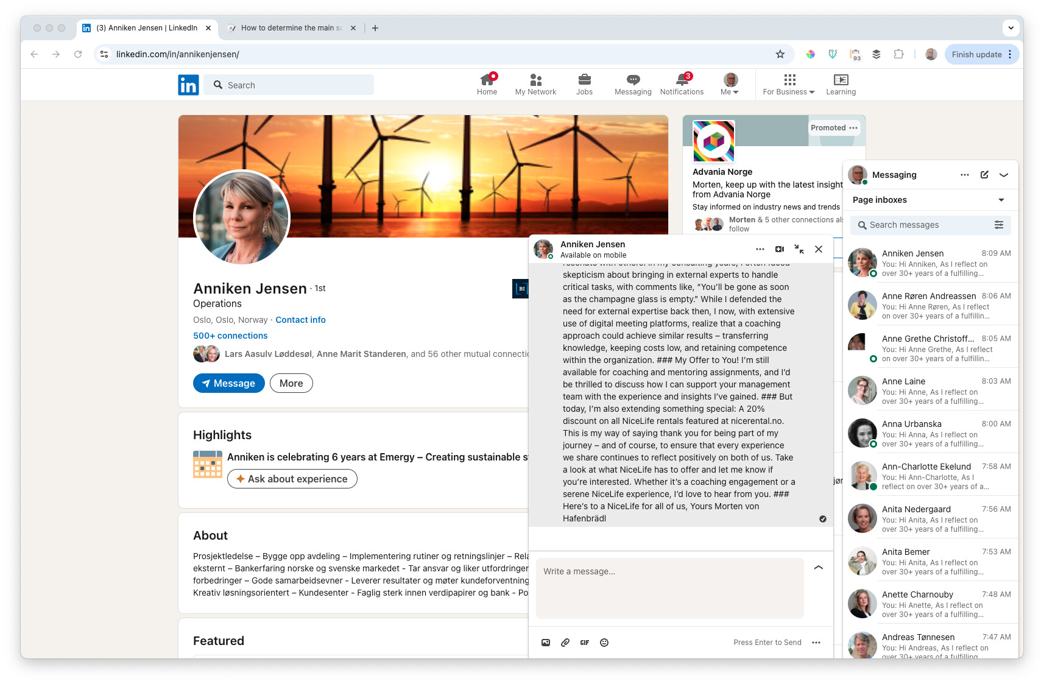Shrink the chat window with collapse arrows
This screenshot has width=1044, height=684.
(x=799, y=249)
